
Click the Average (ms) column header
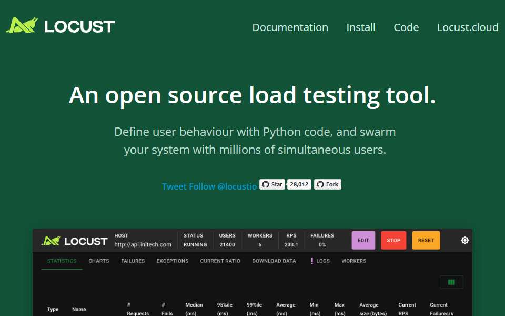[286, 309]
